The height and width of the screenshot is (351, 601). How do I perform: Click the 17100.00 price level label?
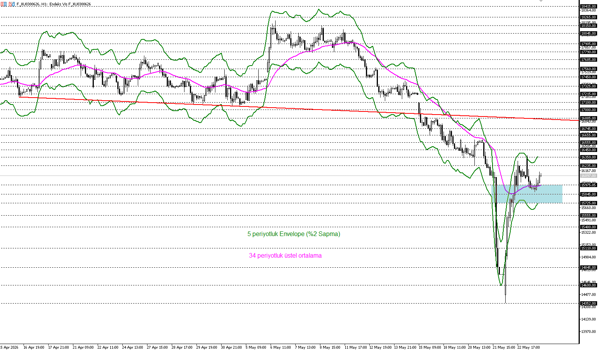click(x=589, y=103)
